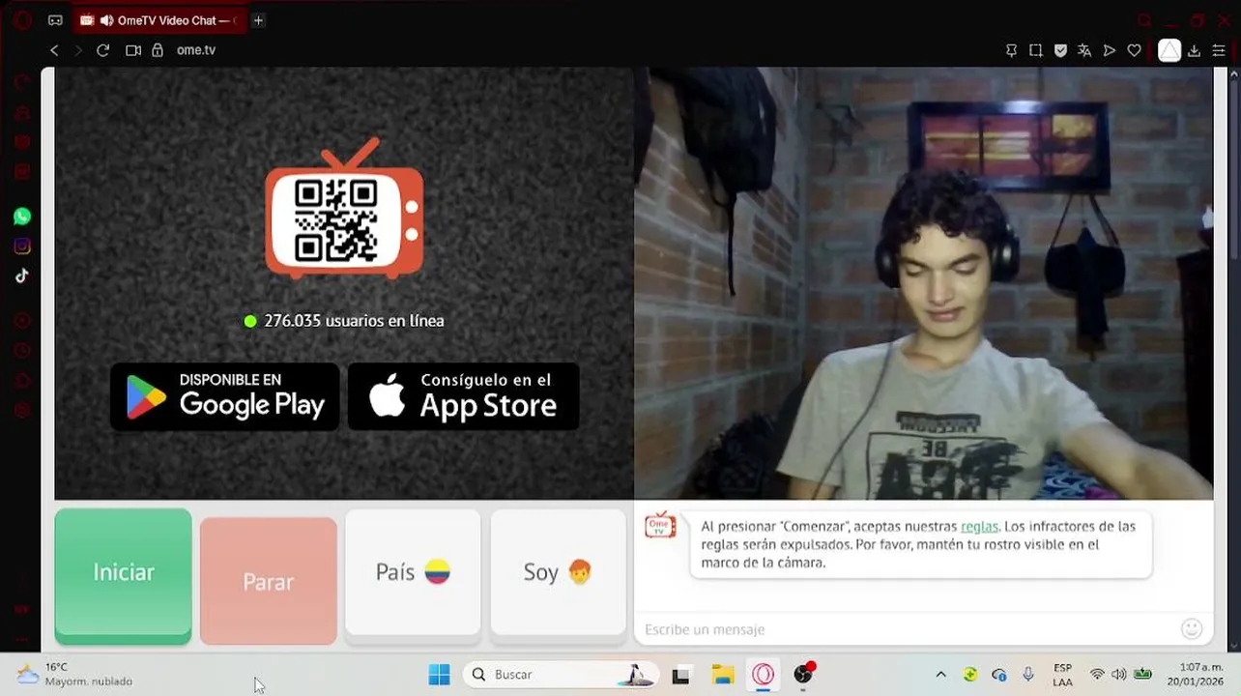
Task: Switch the ESP LAA input language
Action: [x=1062, y=675]
